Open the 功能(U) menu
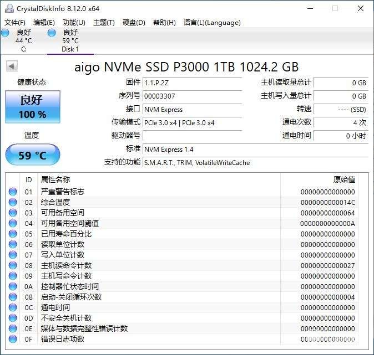374x355 pixels. point(74,23)
